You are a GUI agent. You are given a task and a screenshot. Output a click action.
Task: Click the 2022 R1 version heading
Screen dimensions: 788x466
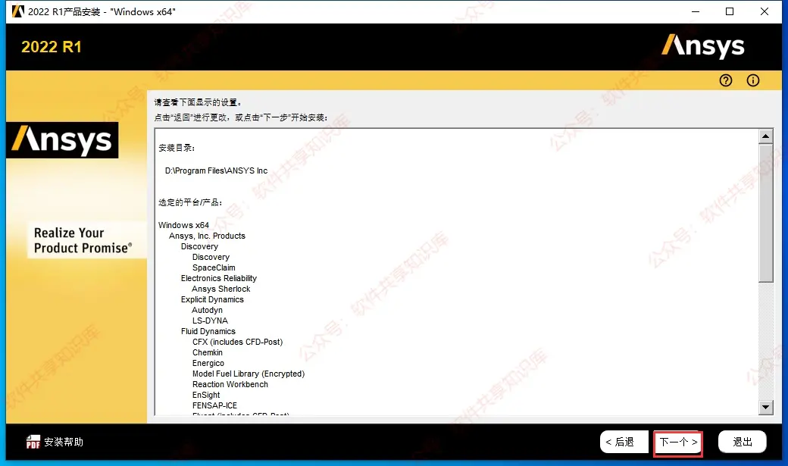point(52,47)
